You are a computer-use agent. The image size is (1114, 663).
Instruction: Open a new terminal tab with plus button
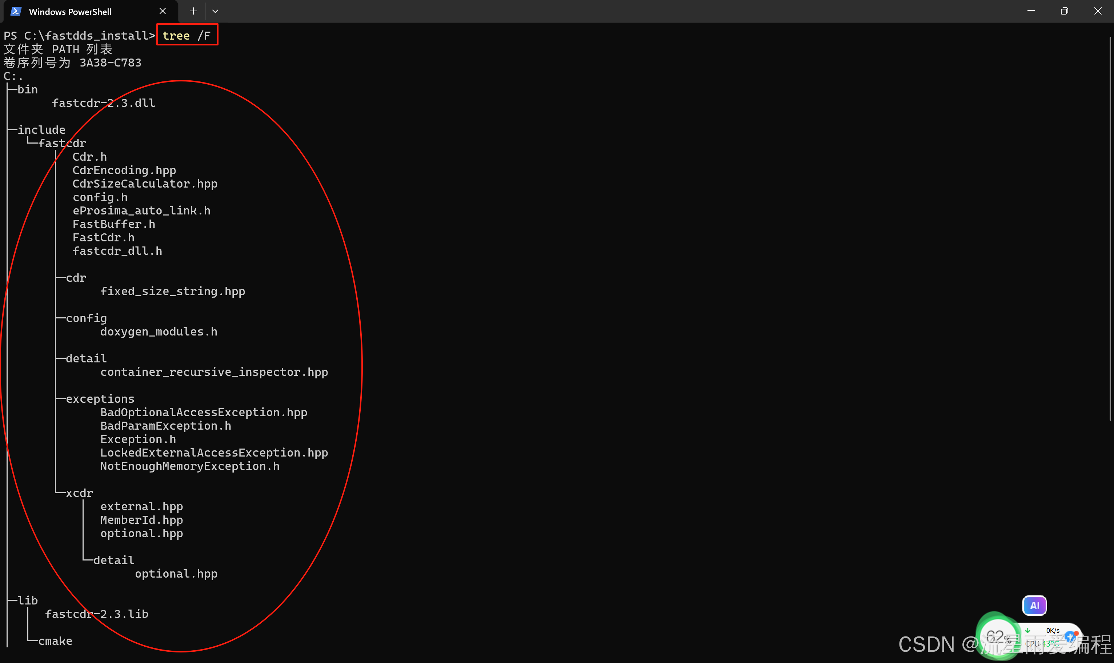point(193,11)
